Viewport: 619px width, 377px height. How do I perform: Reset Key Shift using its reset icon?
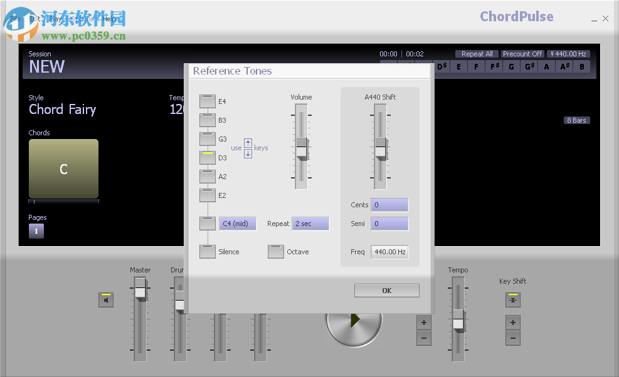(x=512, y=300)
